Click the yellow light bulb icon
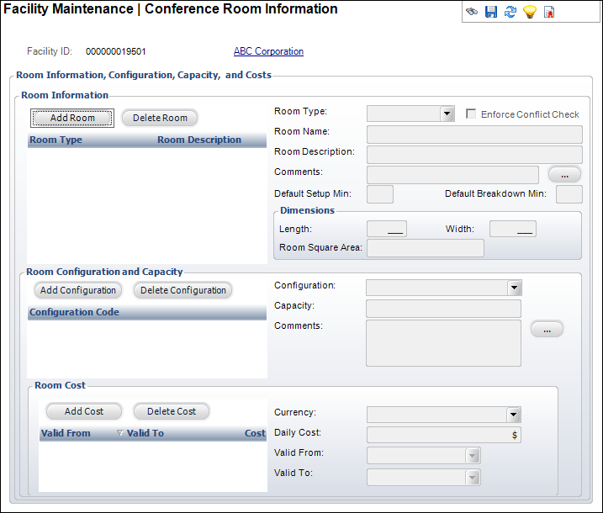Image resolution: width=603 pixels, height=513 pixels. coord(530,12)
